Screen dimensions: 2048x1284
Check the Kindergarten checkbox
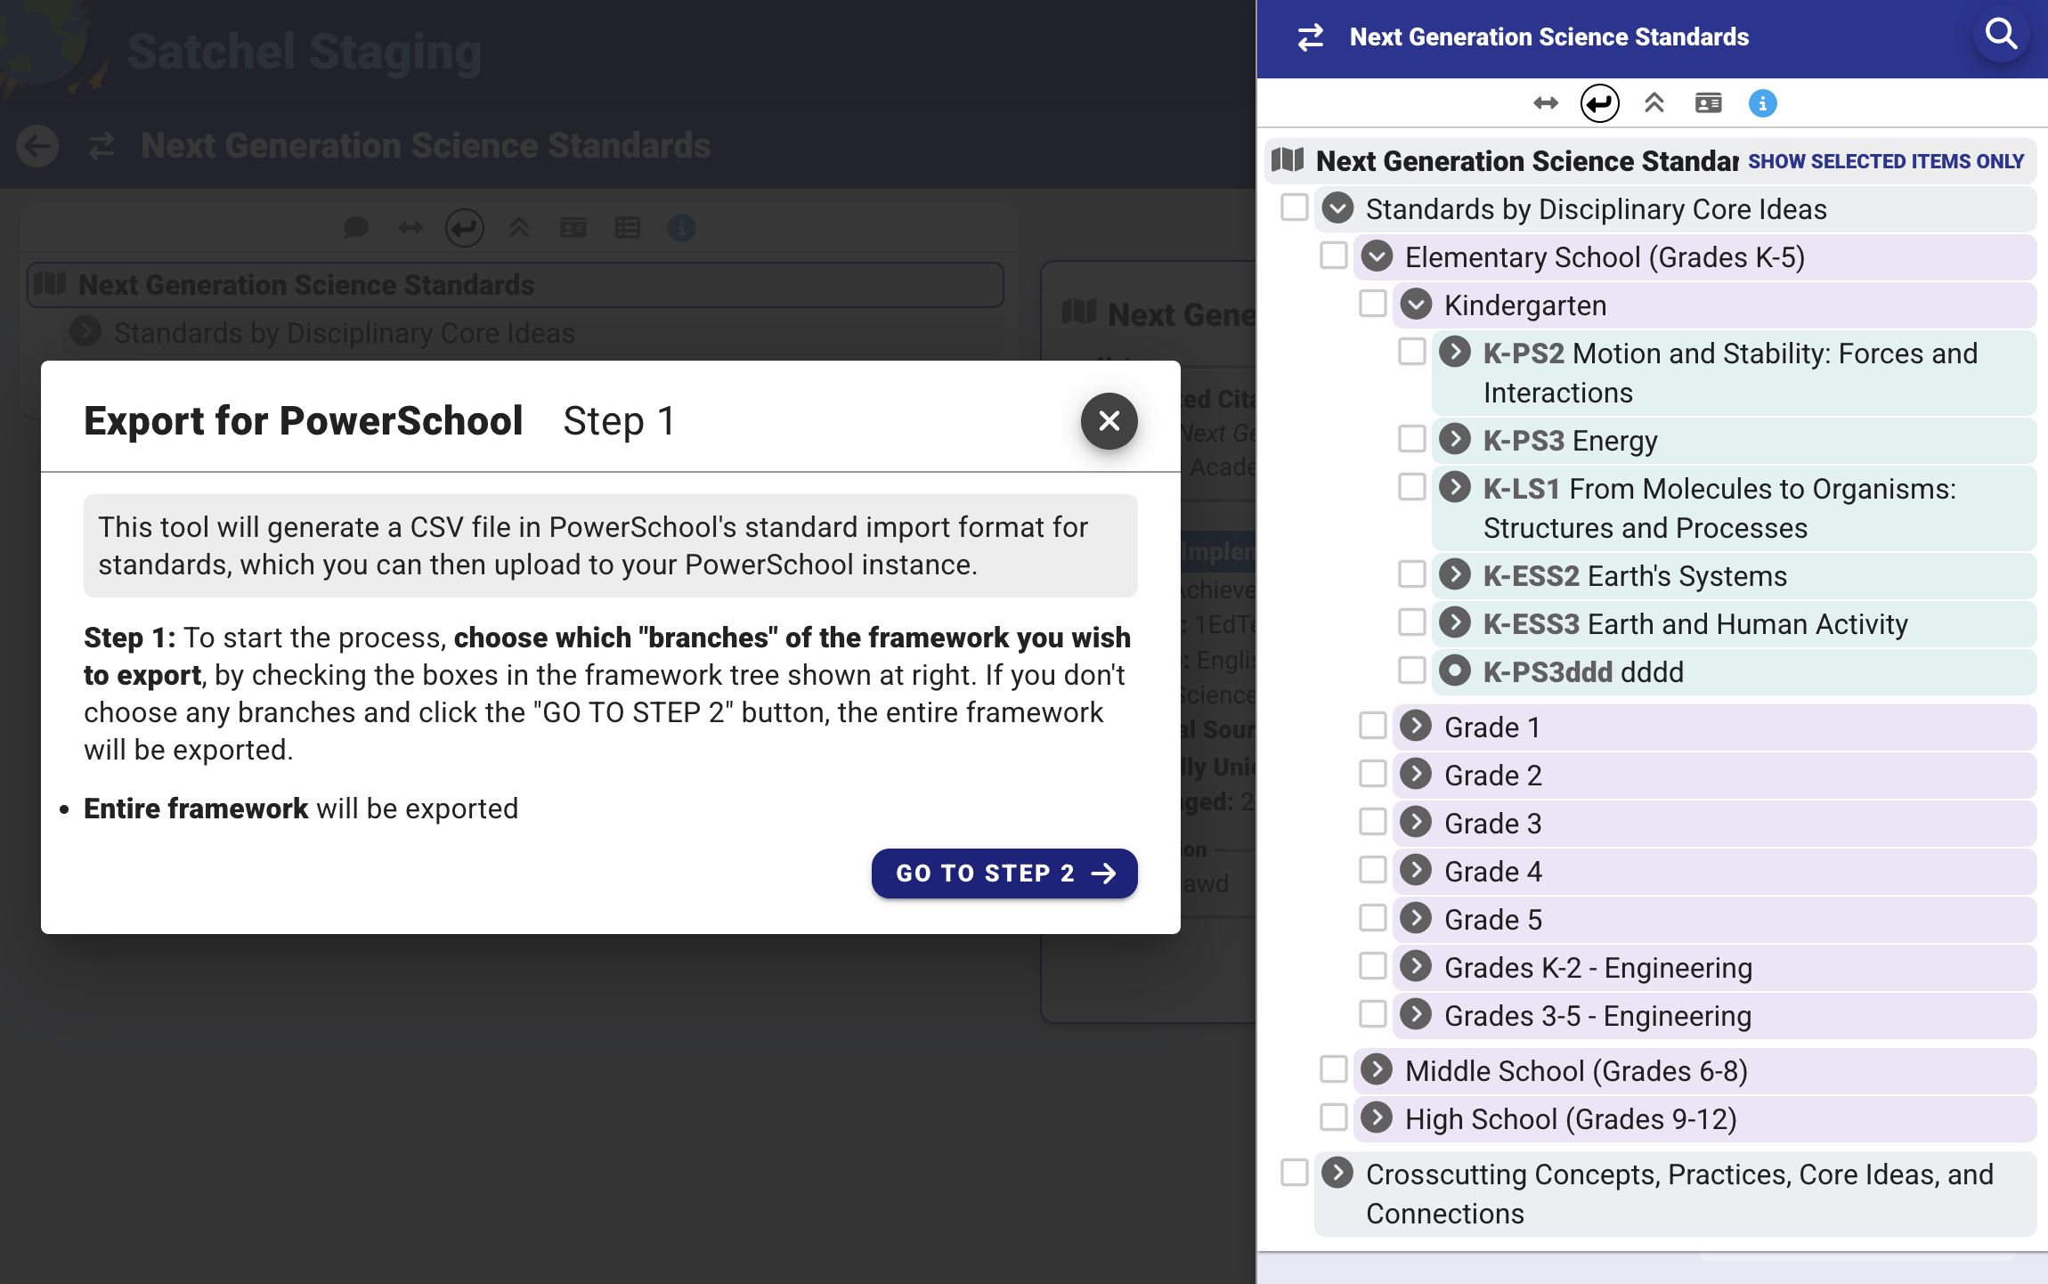click(1372, 304)
